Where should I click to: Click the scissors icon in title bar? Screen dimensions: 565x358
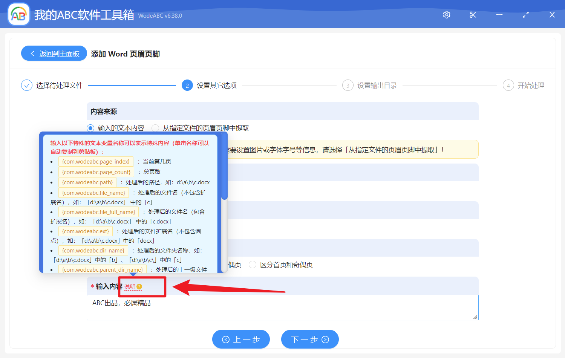pyautogui.click(x=473, y=15)
